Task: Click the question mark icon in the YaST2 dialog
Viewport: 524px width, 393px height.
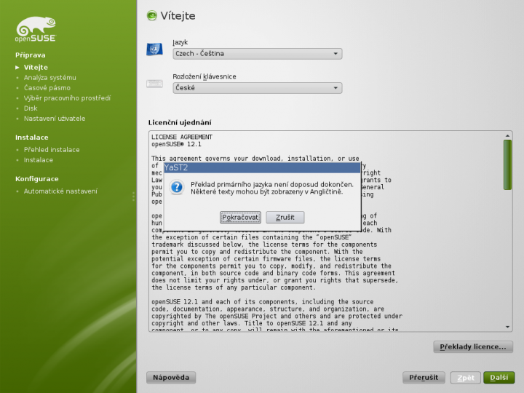Action: point(176,188)
